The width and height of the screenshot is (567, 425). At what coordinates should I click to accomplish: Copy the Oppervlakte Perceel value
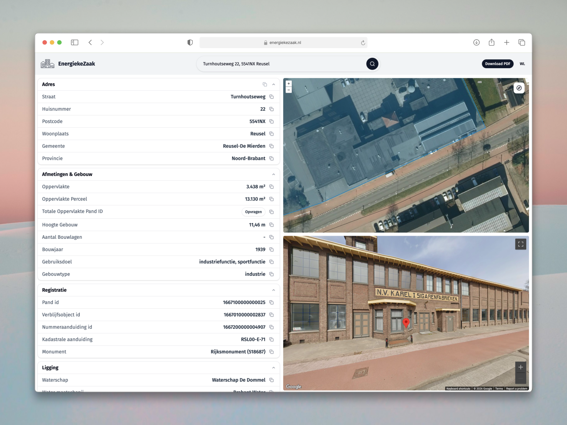pos(271,199)
